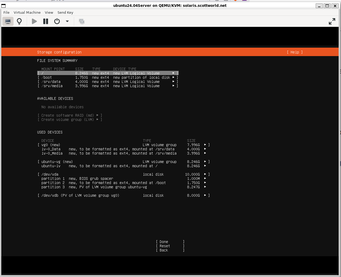Open the Virtual Machine menu
This screenshot has height=277, width=341.
pos(27,12)
